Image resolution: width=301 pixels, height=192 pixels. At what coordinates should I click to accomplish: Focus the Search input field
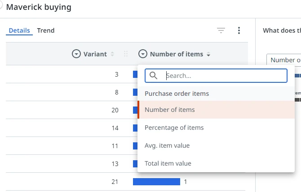click(216, 76)
